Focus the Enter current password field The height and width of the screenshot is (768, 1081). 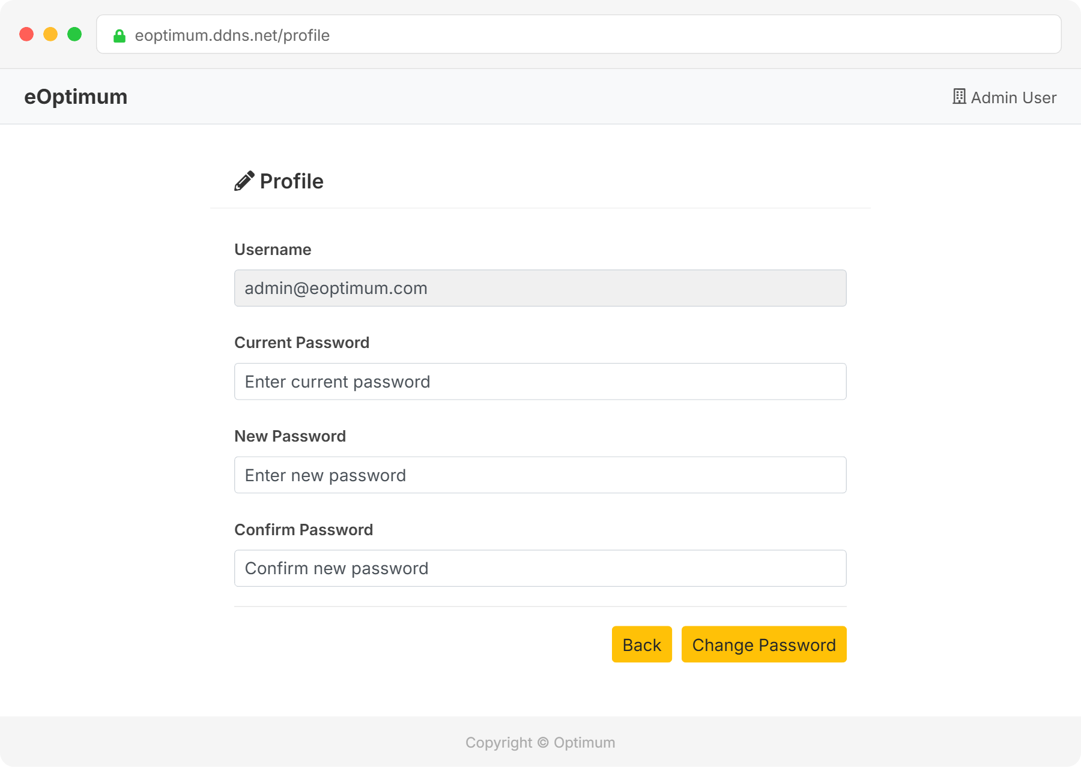pos(540,382)
